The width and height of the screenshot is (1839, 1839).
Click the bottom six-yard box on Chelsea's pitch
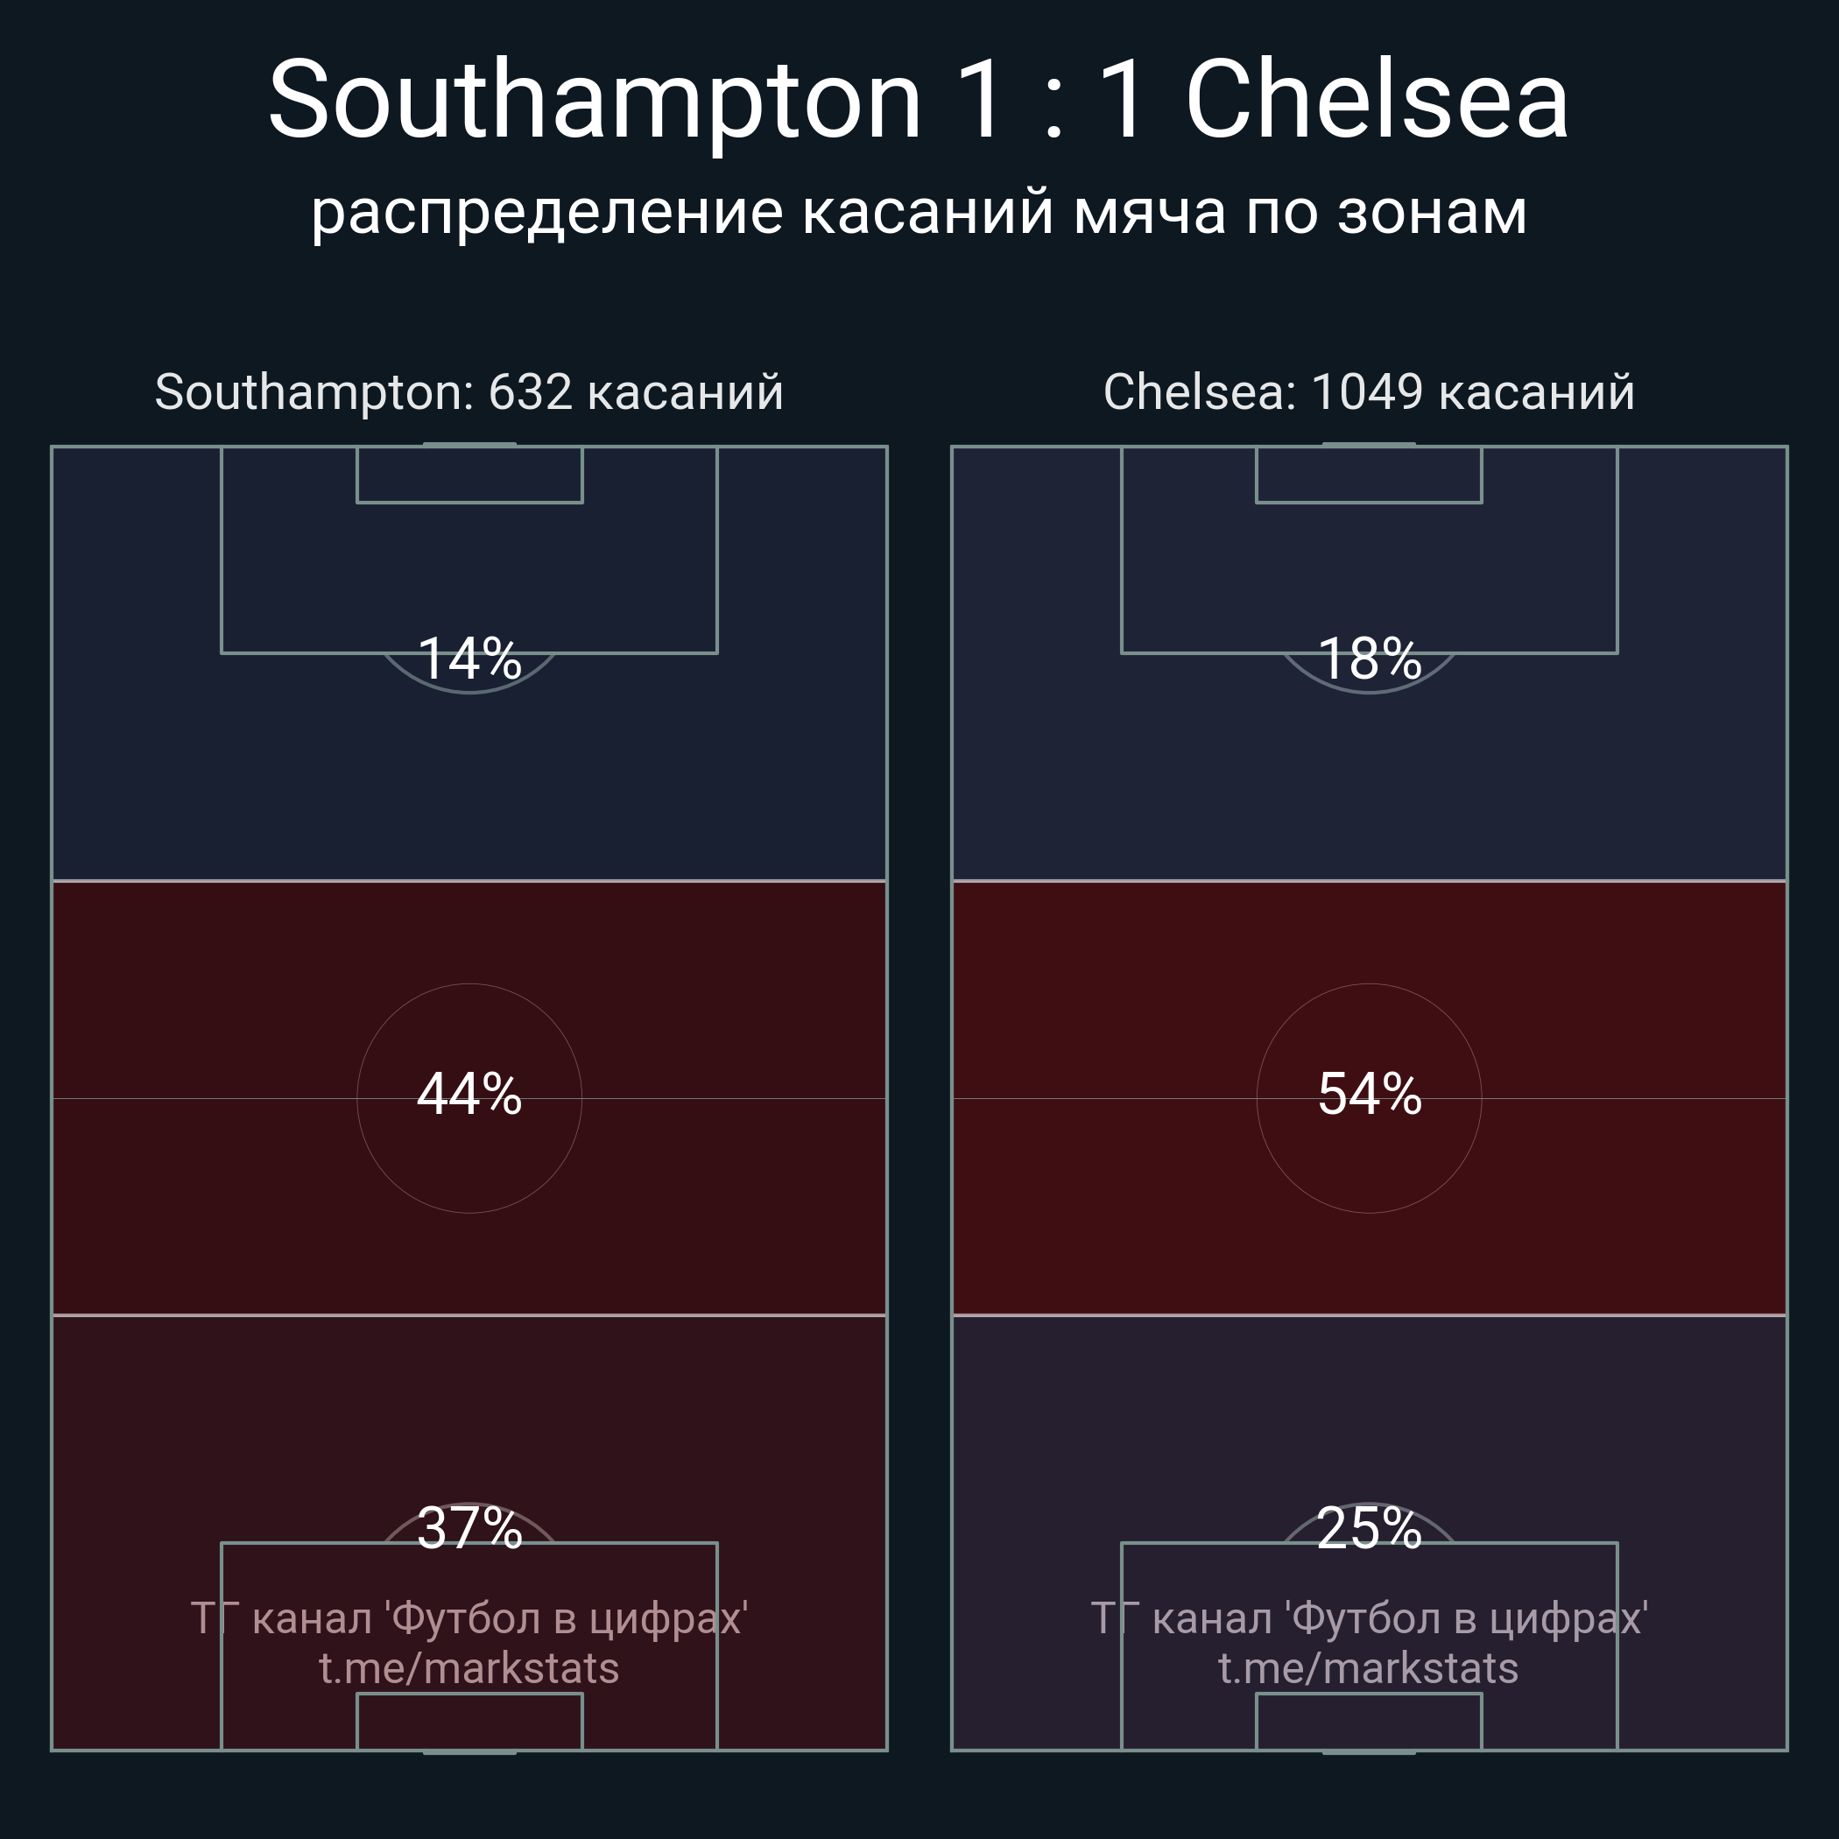(1369, 1721)
